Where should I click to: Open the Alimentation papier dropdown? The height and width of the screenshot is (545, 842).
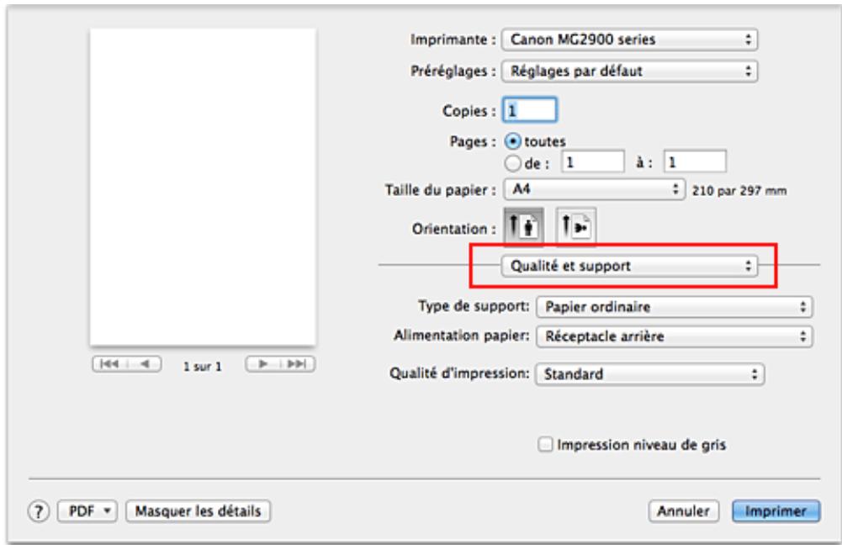[x=675, y=336]
